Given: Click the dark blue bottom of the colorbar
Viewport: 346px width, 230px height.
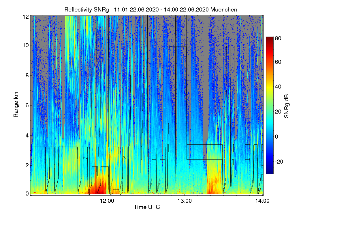Looking at the screenshot, I should click(x=269, y=171).
